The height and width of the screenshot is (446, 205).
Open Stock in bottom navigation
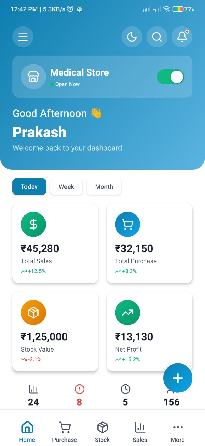(x=102, y=432)
